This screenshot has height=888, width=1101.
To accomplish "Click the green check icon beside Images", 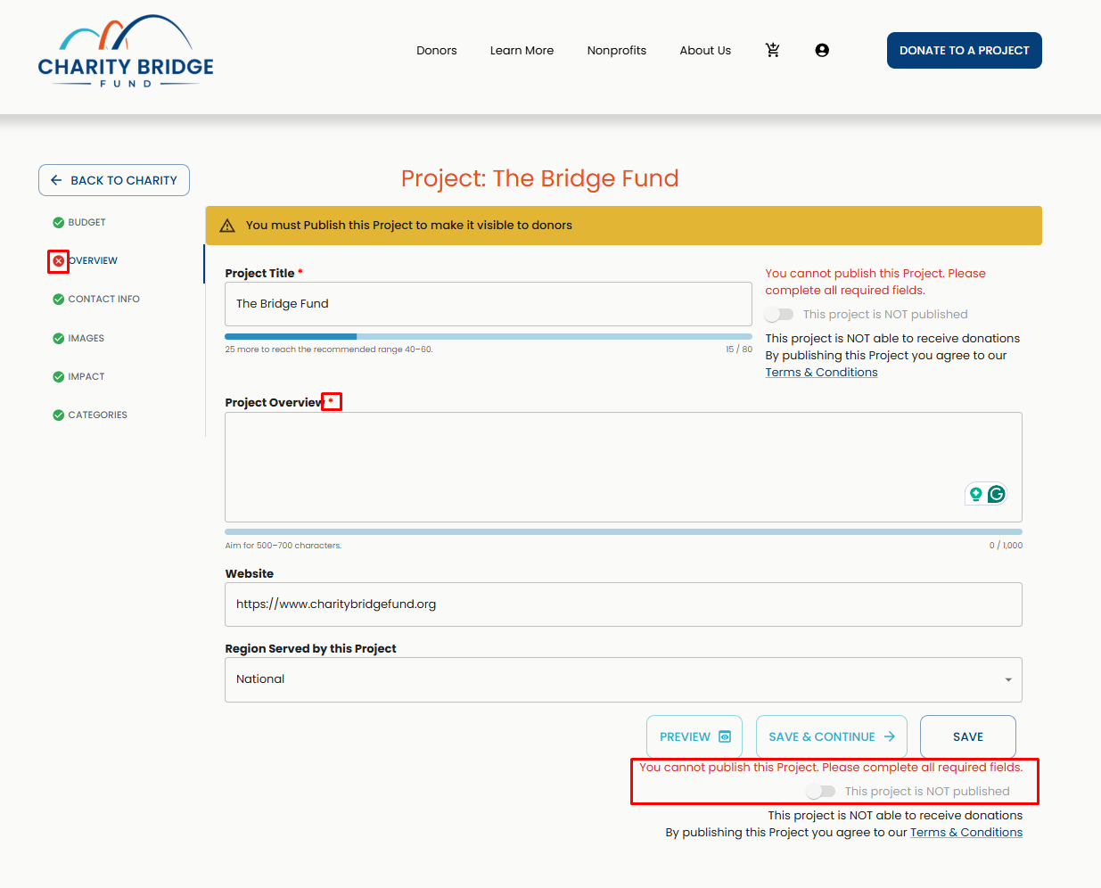I will pyautogui.click(x=58, y=338).
